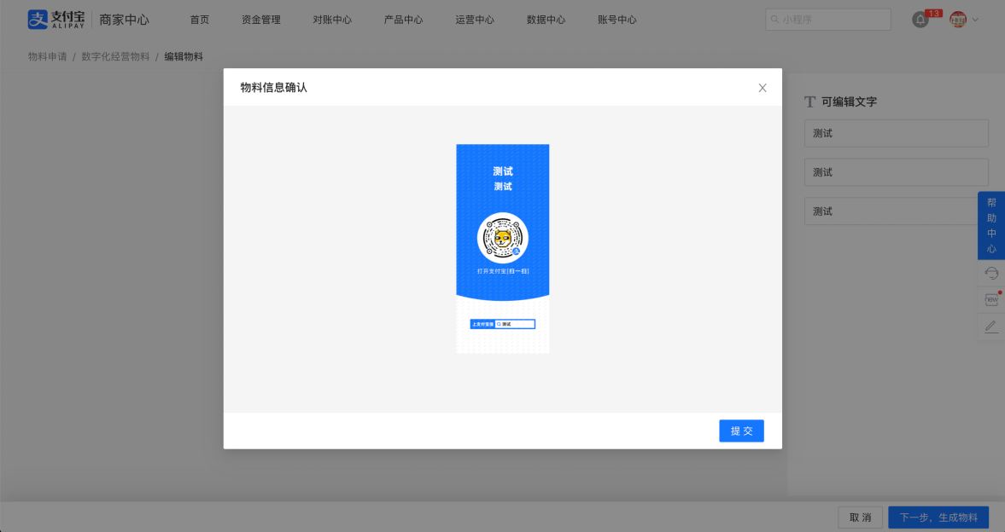Go to 数字化经营物料 breadcrumb

[x=115, y=56]
